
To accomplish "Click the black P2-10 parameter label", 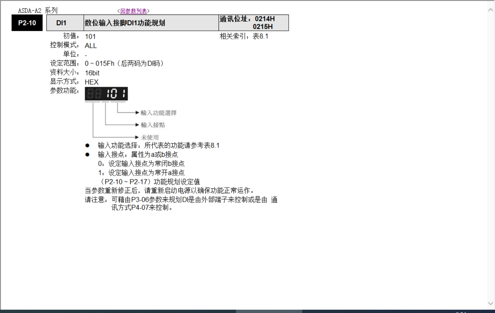I will 27,23.
